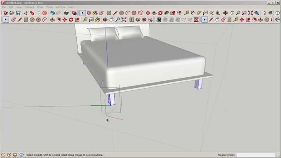Image resolution: width=281 pixels, height=158 pixels.
Task: Open Model Info from toolbar
Action: 74,13
